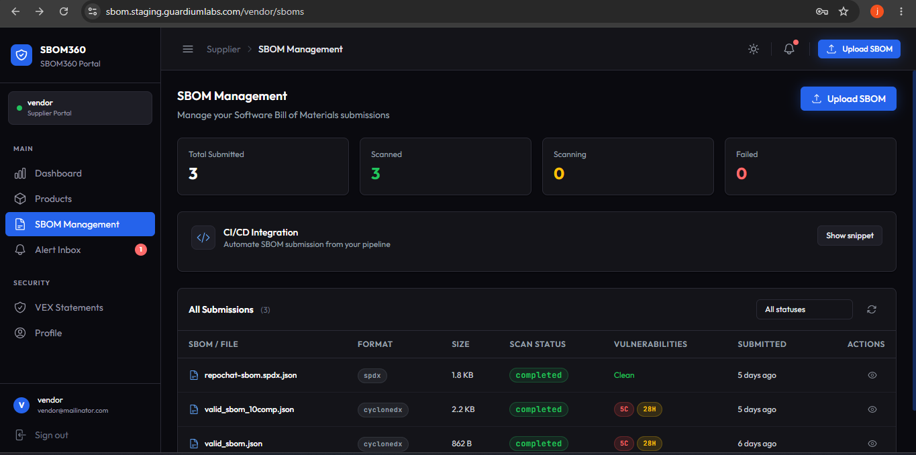Click the valid_sbom.json file name
The width and height of the screenshot is (916, 455).
coord(234,444)
